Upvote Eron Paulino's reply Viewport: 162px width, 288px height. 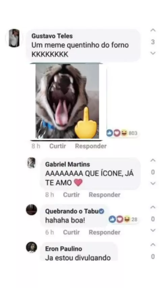tap(153, 245)
